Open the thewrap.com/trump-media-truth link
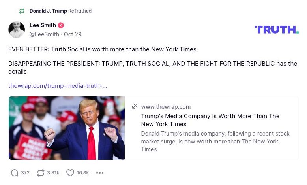The height and width of the screenshot is (185, 307). pyautogui.click(x=58, y=85)
